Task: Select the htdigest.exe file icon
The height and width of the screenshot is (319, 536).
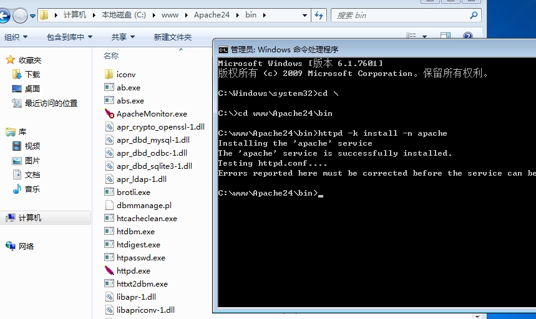Action: [109, 244]
